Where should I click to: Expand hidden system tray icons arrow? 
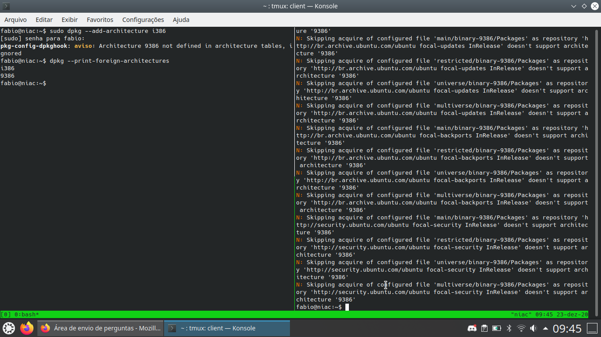pos(546,328)
